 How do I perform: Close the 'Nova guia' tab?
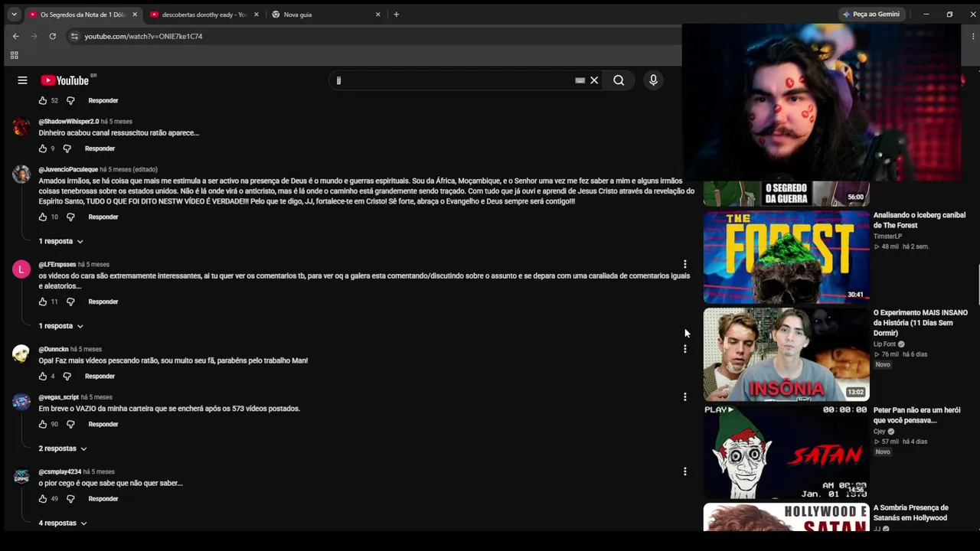[x=377, y=15]
